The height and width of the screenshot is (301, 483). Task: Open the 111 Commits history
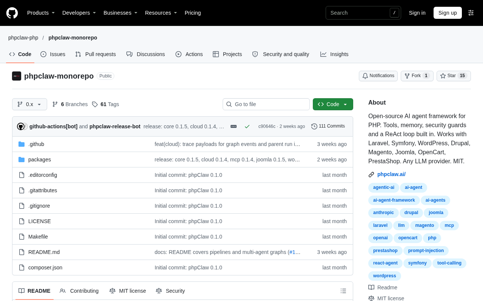[328, 126]
